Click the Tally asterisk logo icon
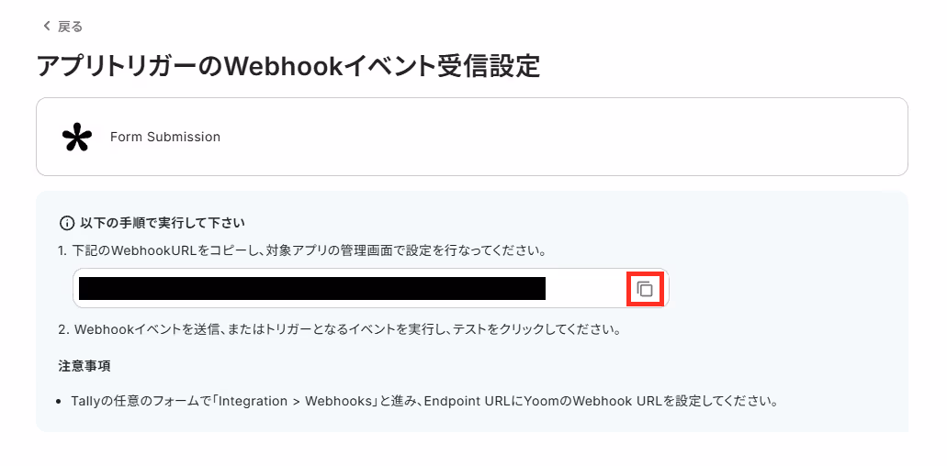Screen dimensions: 947x466 77,138
